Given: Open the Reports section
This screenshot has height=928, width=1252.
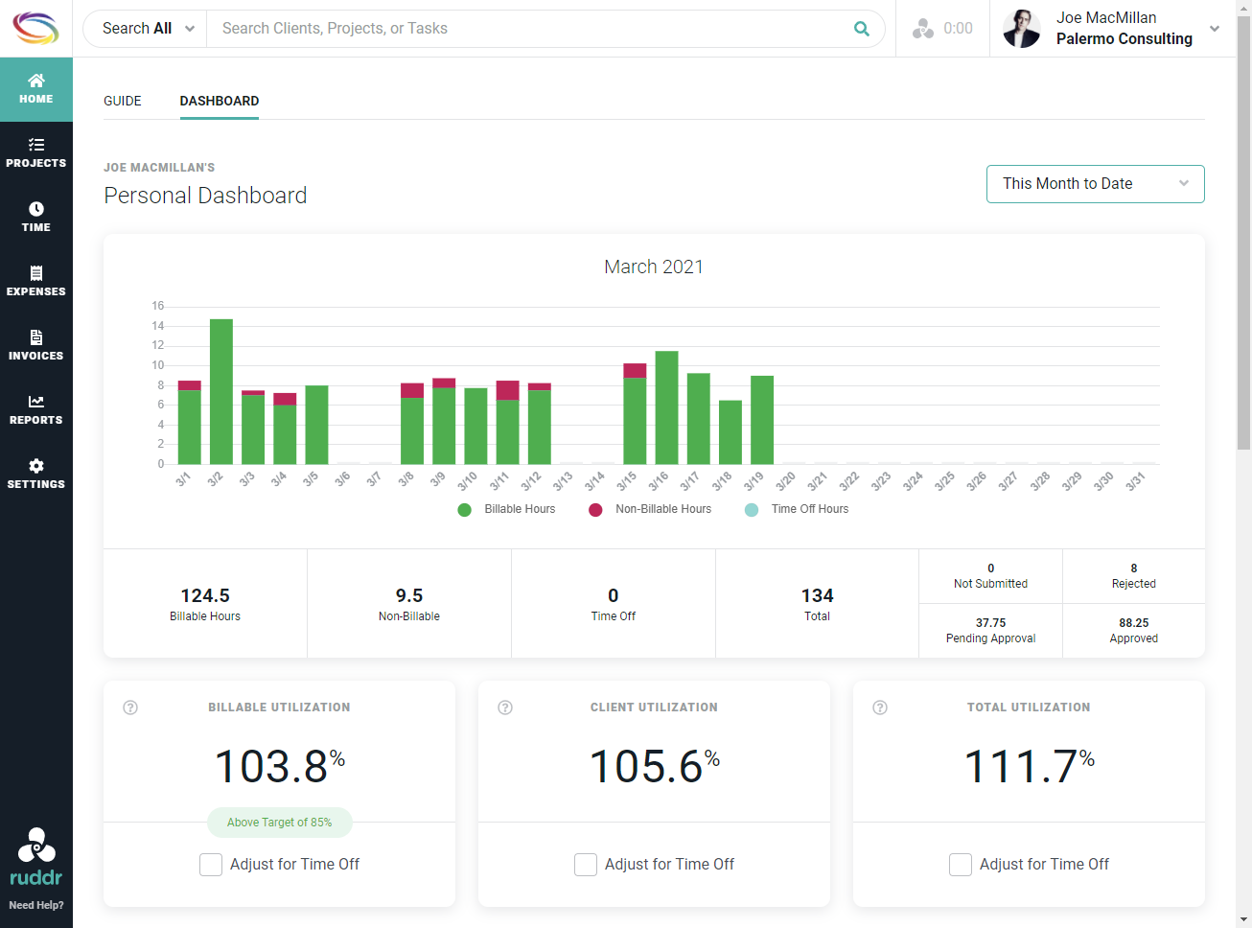Looking at the screenshot, I should point(35,410).
